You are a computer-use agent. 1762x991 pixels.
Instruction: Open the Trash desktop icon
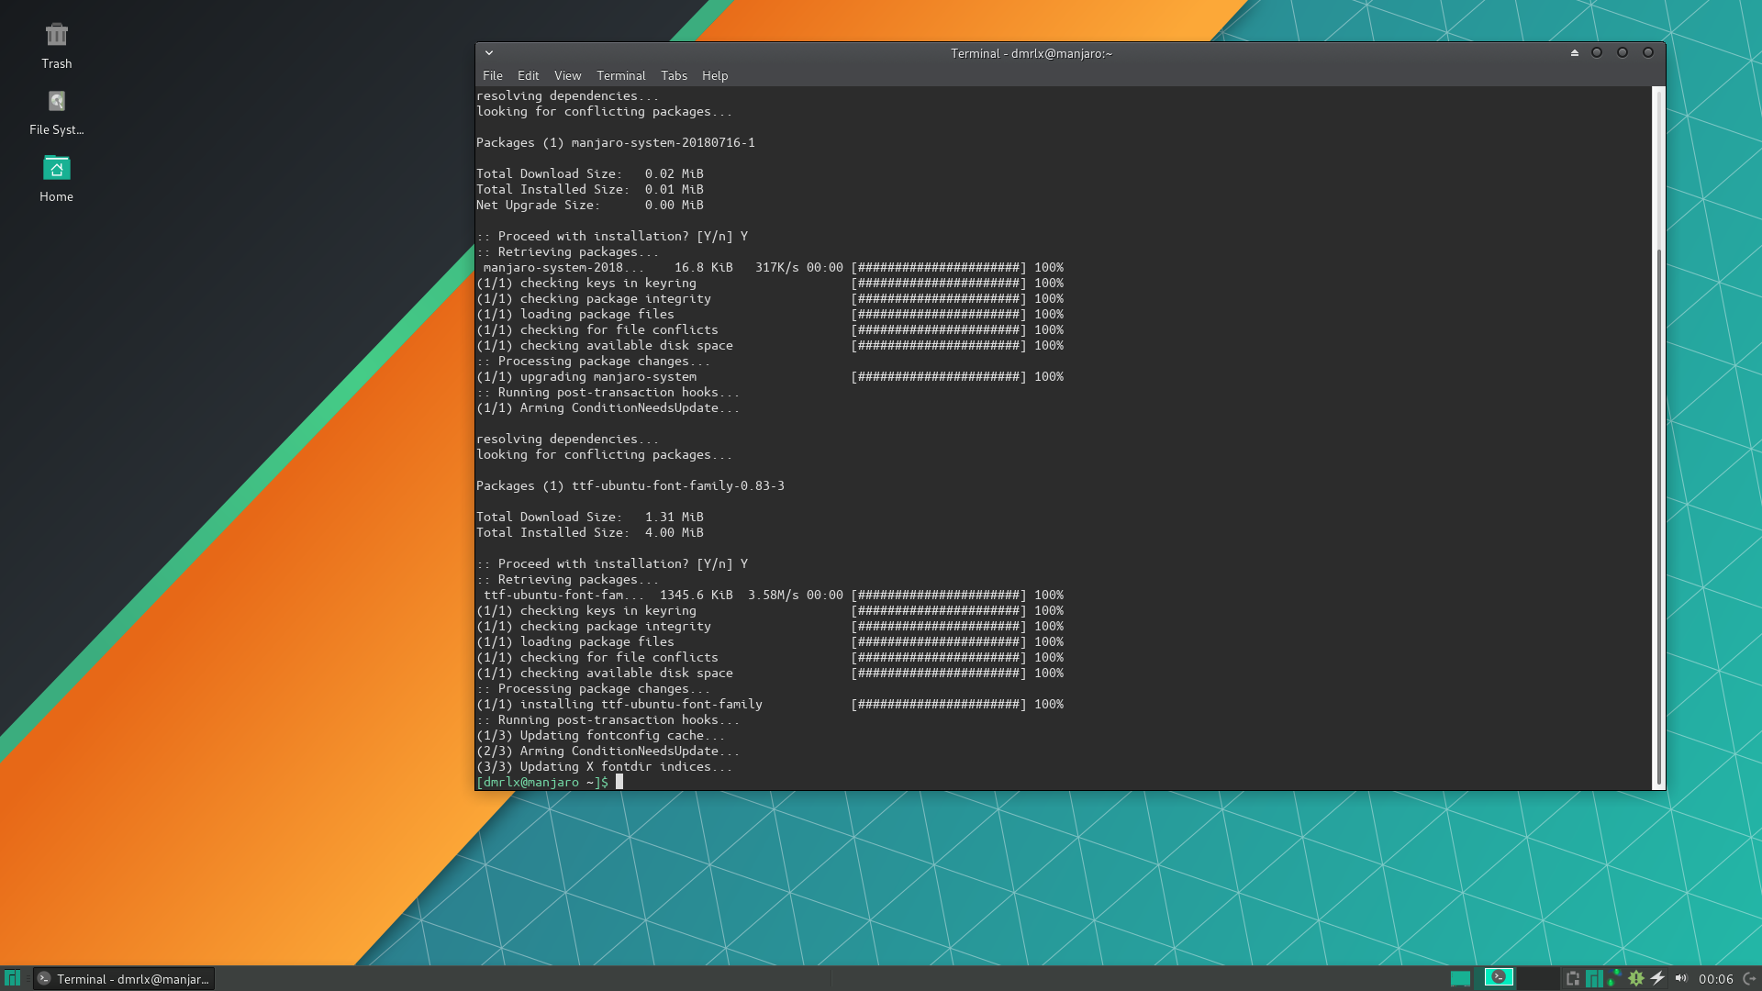[x=56, y=36]
